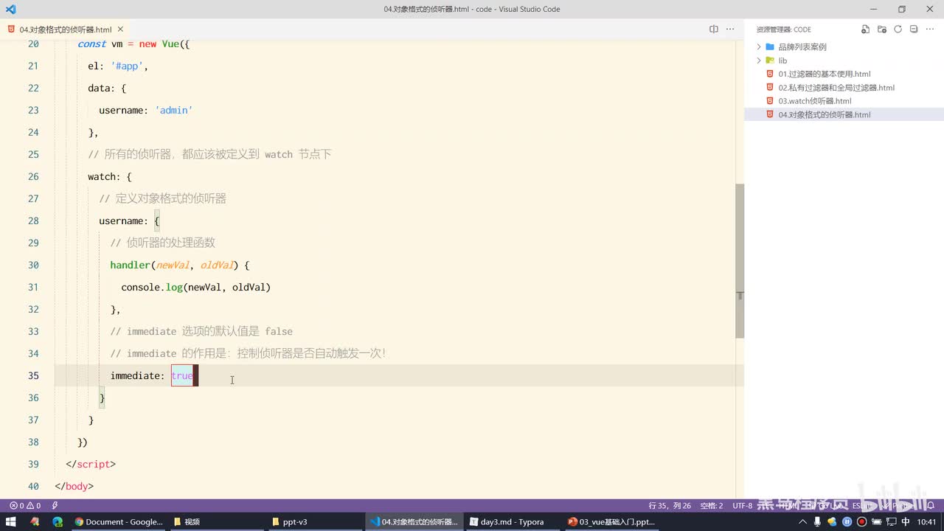944x531 pixels.
Task: Click line number 31 in gutter
Action: coord(33,287)
